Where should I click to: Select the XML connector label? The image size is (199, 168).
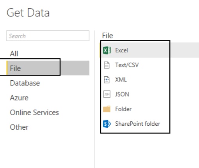(x=121, y=79)
